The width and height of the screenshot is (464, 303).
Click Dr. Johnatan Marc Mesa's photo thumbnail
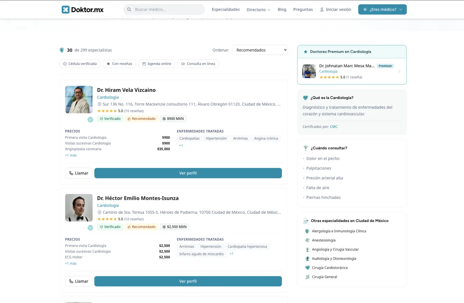309,71
